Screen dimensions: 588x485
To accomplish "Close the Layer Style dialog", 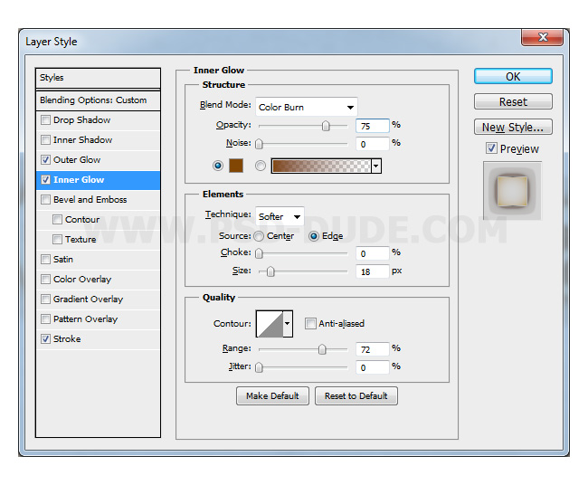I will [542, 37].
